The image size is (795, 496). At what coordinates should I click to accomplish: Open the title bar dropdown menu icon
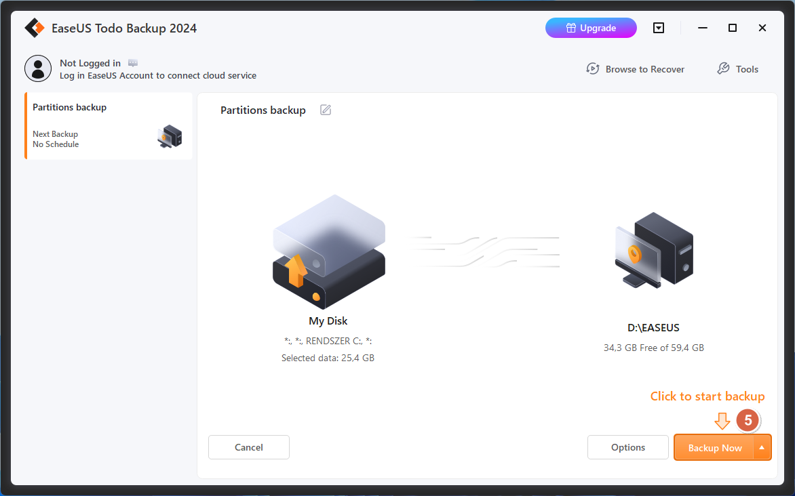point(658,28)
